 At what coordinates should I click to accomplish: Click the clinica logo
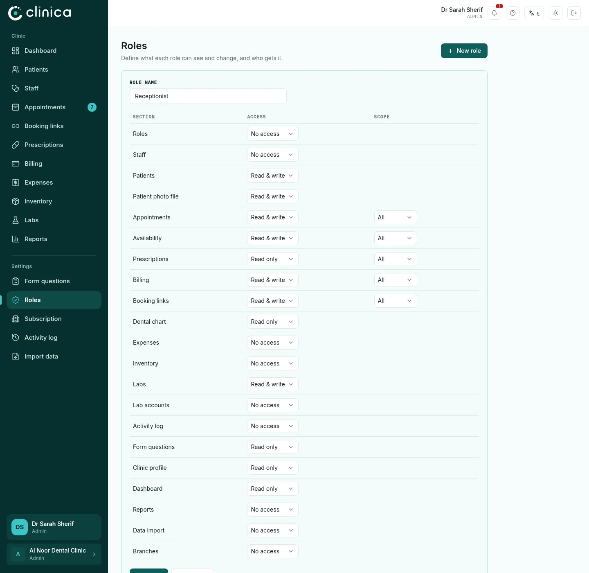click(40, 13)
